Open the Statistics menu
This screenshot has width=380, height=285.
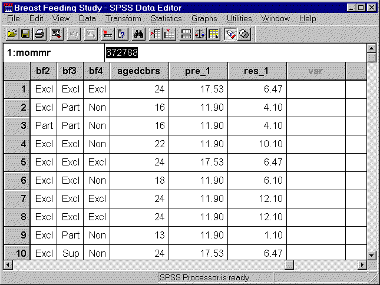166,18
